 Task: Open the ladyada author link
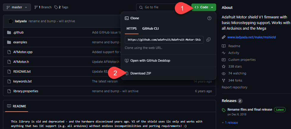(21, 21)
